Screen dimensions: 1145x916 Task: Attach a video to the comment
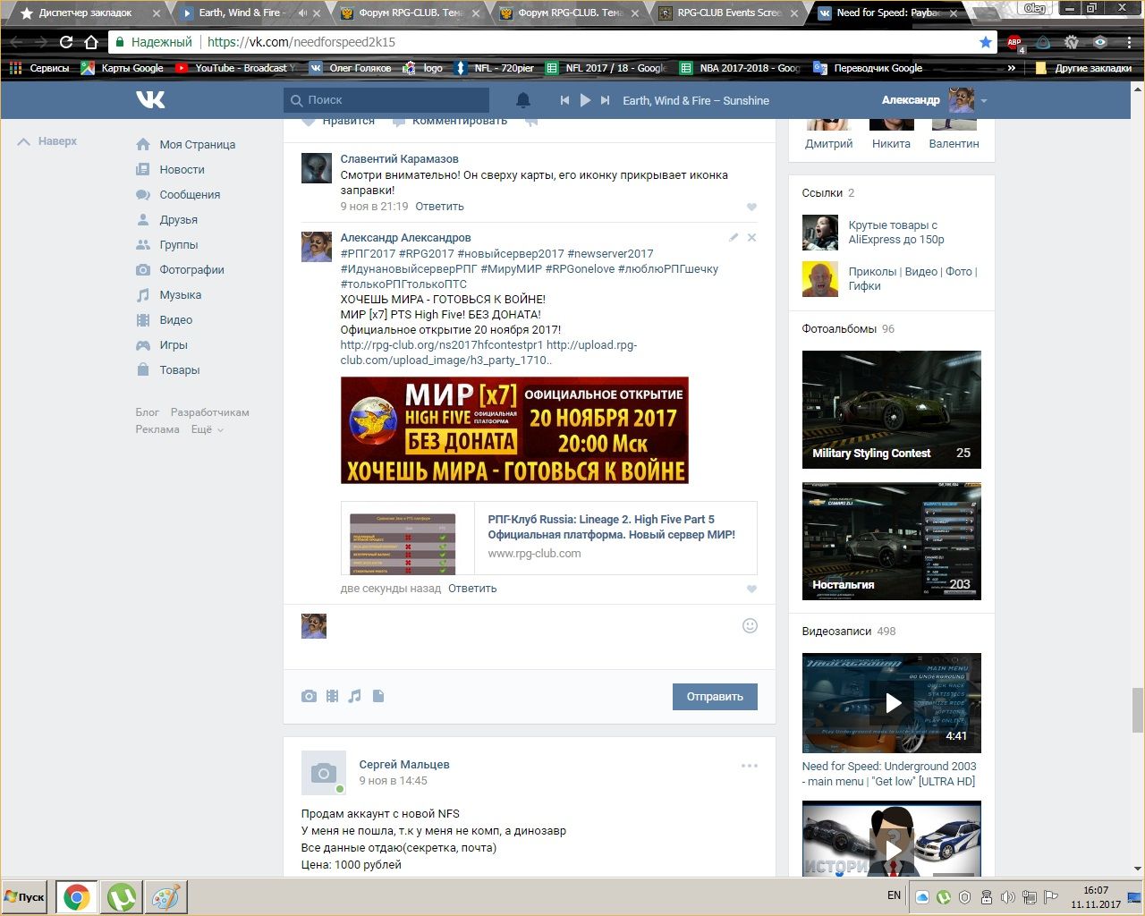pyautogui.click(x=332, y=696)
